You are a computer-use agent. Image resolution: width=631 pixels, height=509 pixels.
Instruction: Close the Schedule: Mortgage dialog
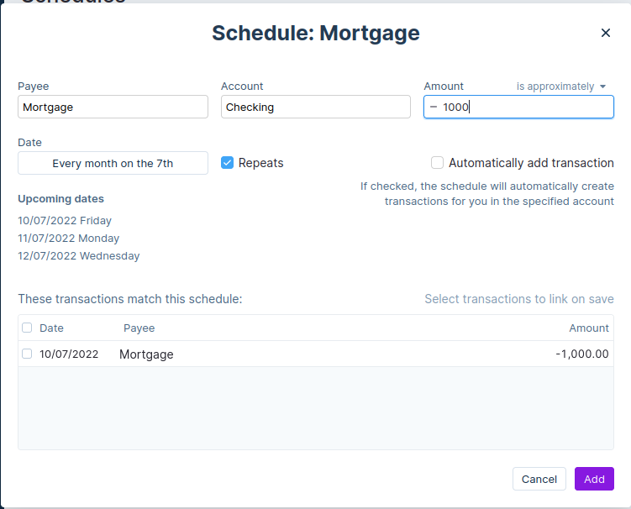tap(605, 33)
